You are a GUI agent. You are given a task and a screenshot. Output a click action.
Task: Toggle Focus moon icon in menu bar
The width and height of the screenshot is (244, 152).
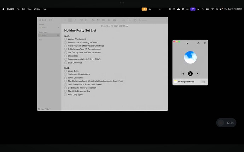[198, 9]
